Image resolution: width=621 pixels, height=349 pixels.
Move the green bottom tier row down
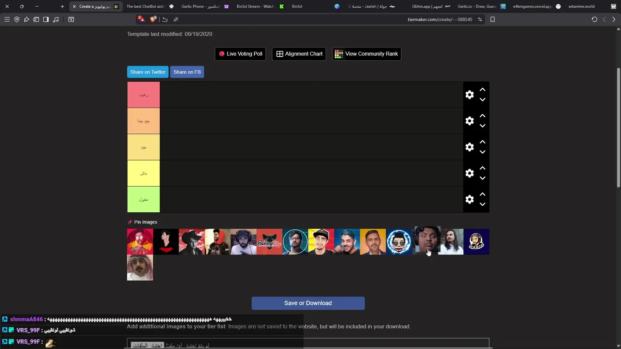tap(482, 205)
